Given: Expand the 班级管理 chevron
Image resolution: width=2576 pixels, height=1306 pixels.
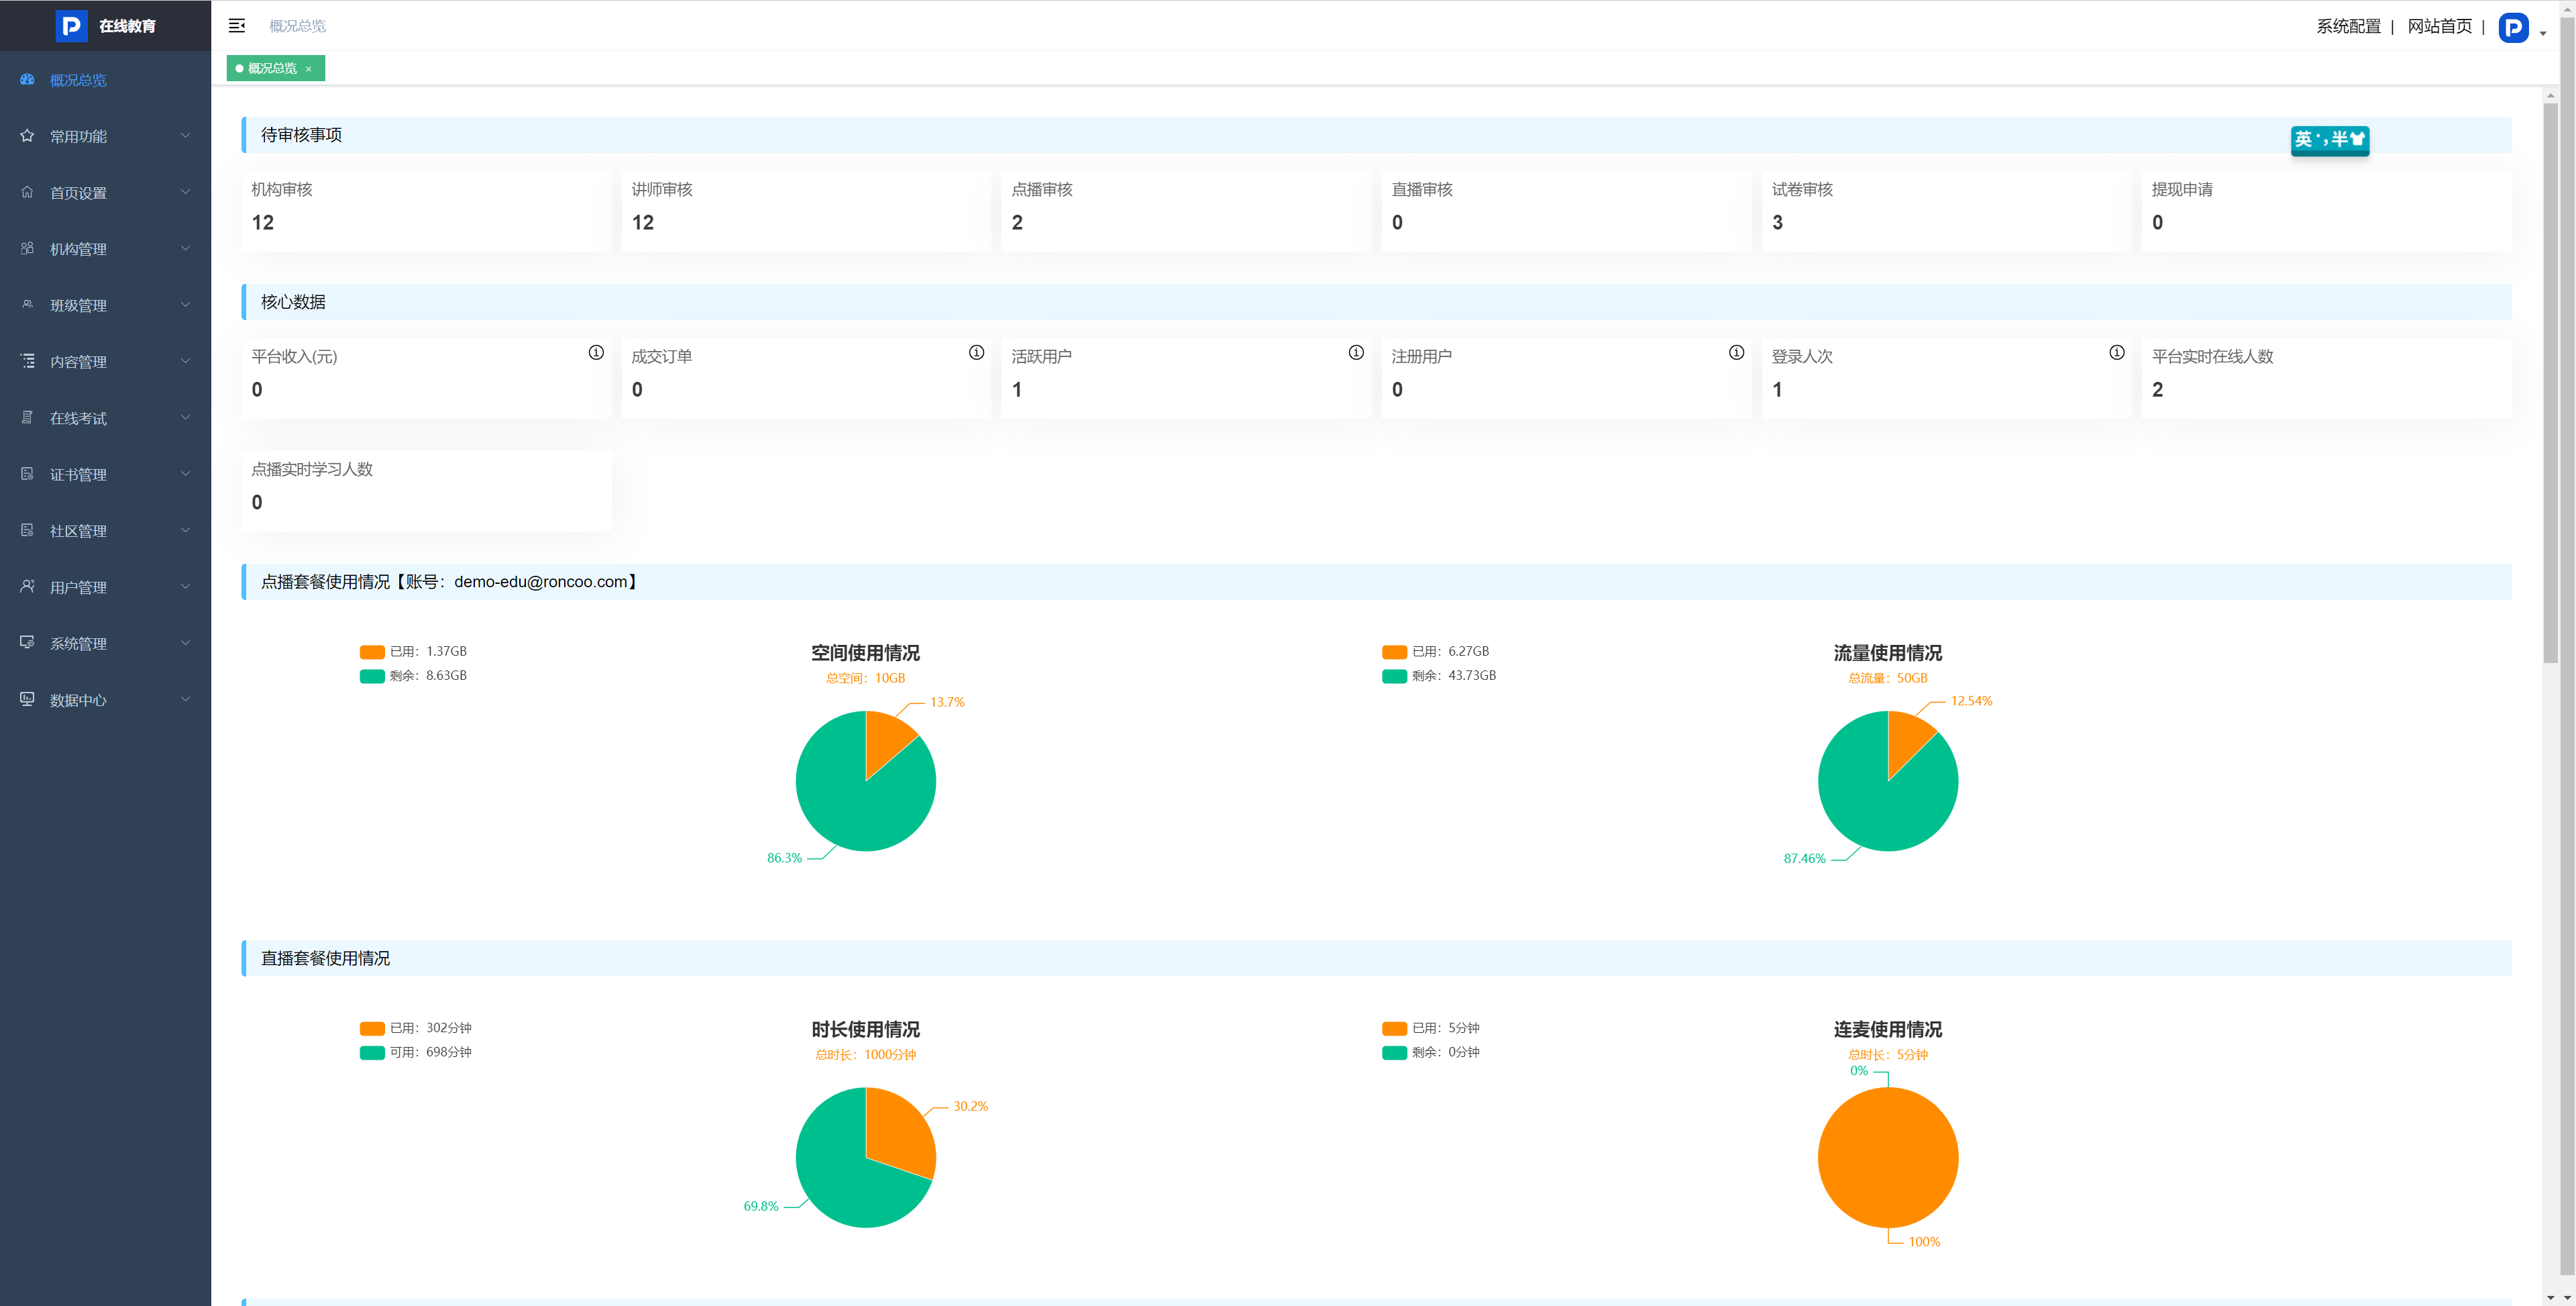Looking at the screenshot, I should click(185, 304).
